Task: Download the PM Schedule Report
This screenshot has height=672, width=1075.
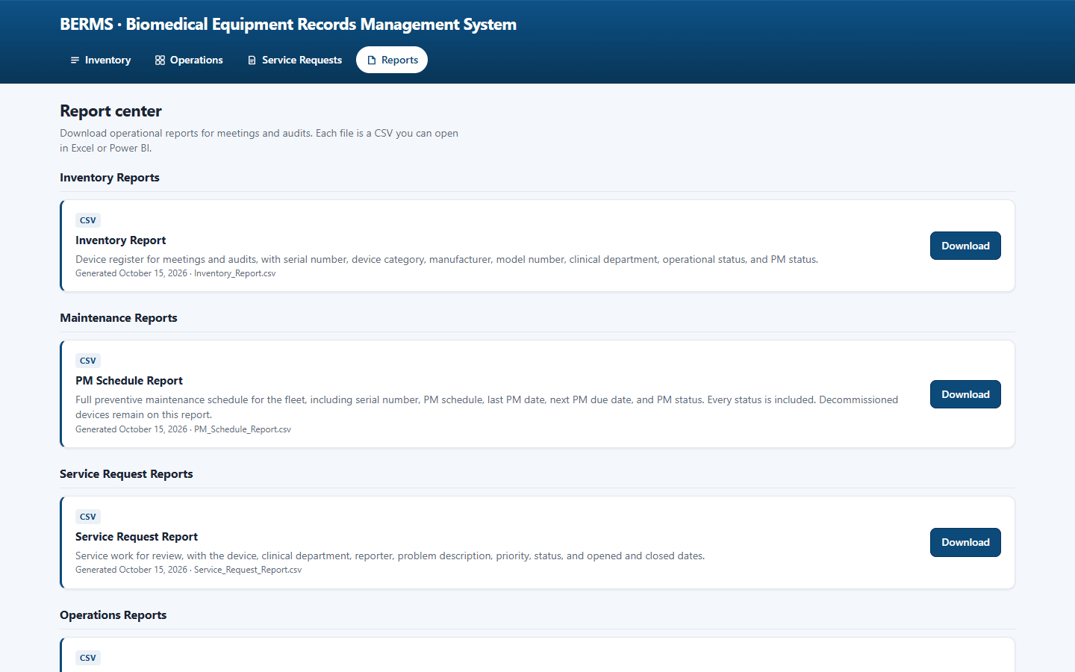Action: click(965, 394)
